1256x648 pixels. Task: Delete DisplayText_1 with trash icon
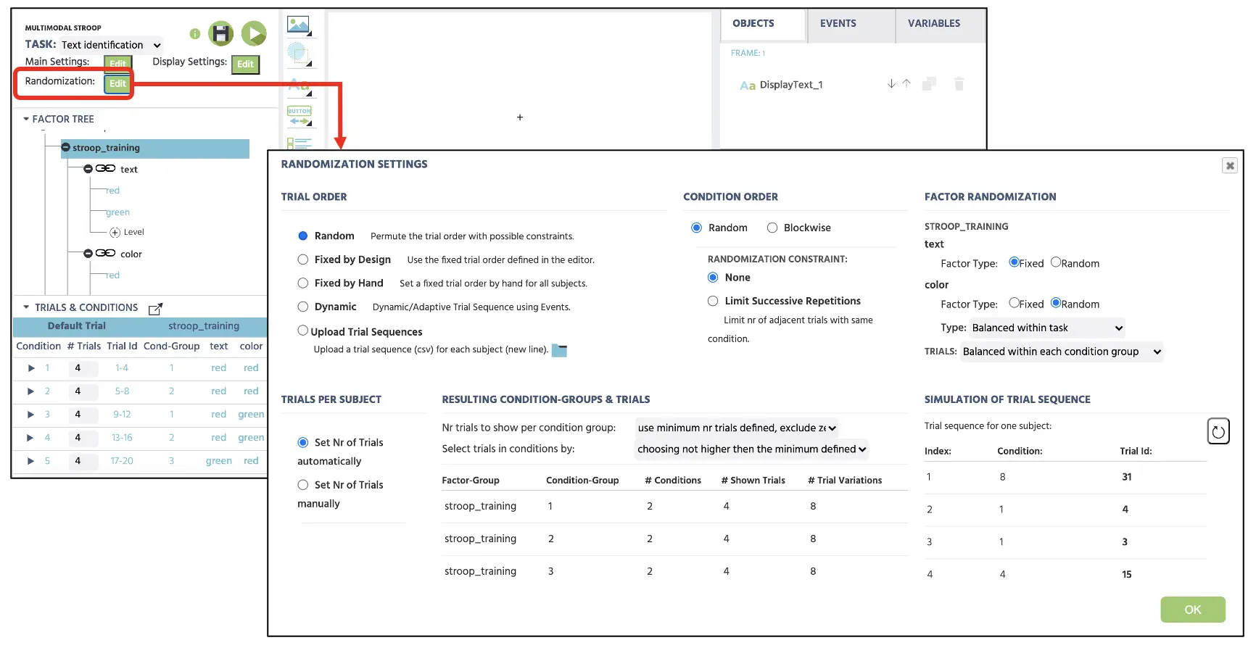pos(959,84)
